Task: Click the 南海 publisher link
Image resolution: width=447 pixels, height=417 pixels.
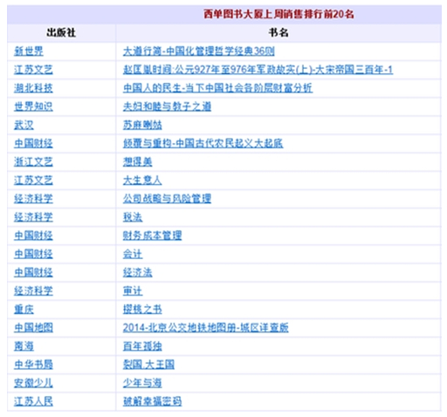Action: pos(24,346)
